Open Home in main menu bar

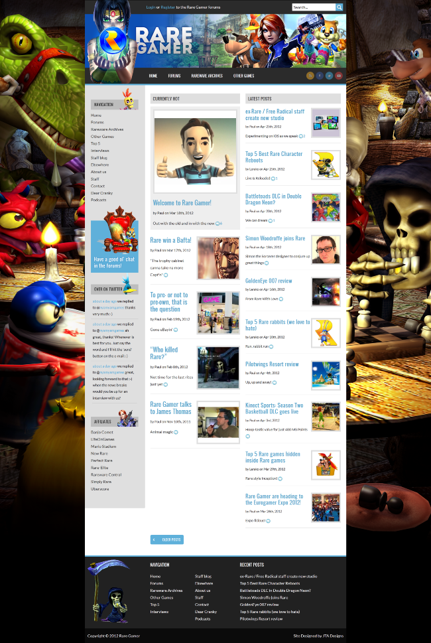[x=153, y=76]
